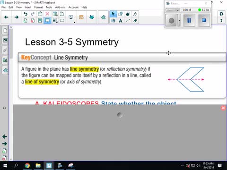The height and width of the screenshot is (170, 227).
Task: Delete selection with the red X icon
Action: pyautogui.click(x=47, y=14)
